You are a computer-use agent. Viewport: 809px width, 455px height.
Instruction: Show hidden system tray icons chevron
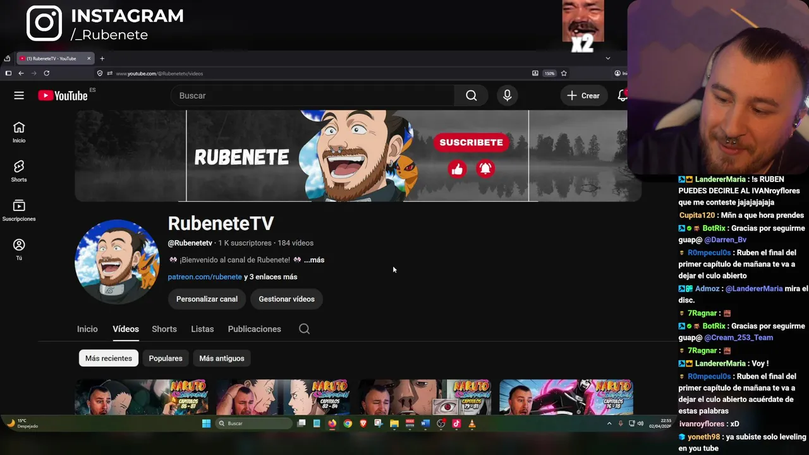click(x=609, y=423)
